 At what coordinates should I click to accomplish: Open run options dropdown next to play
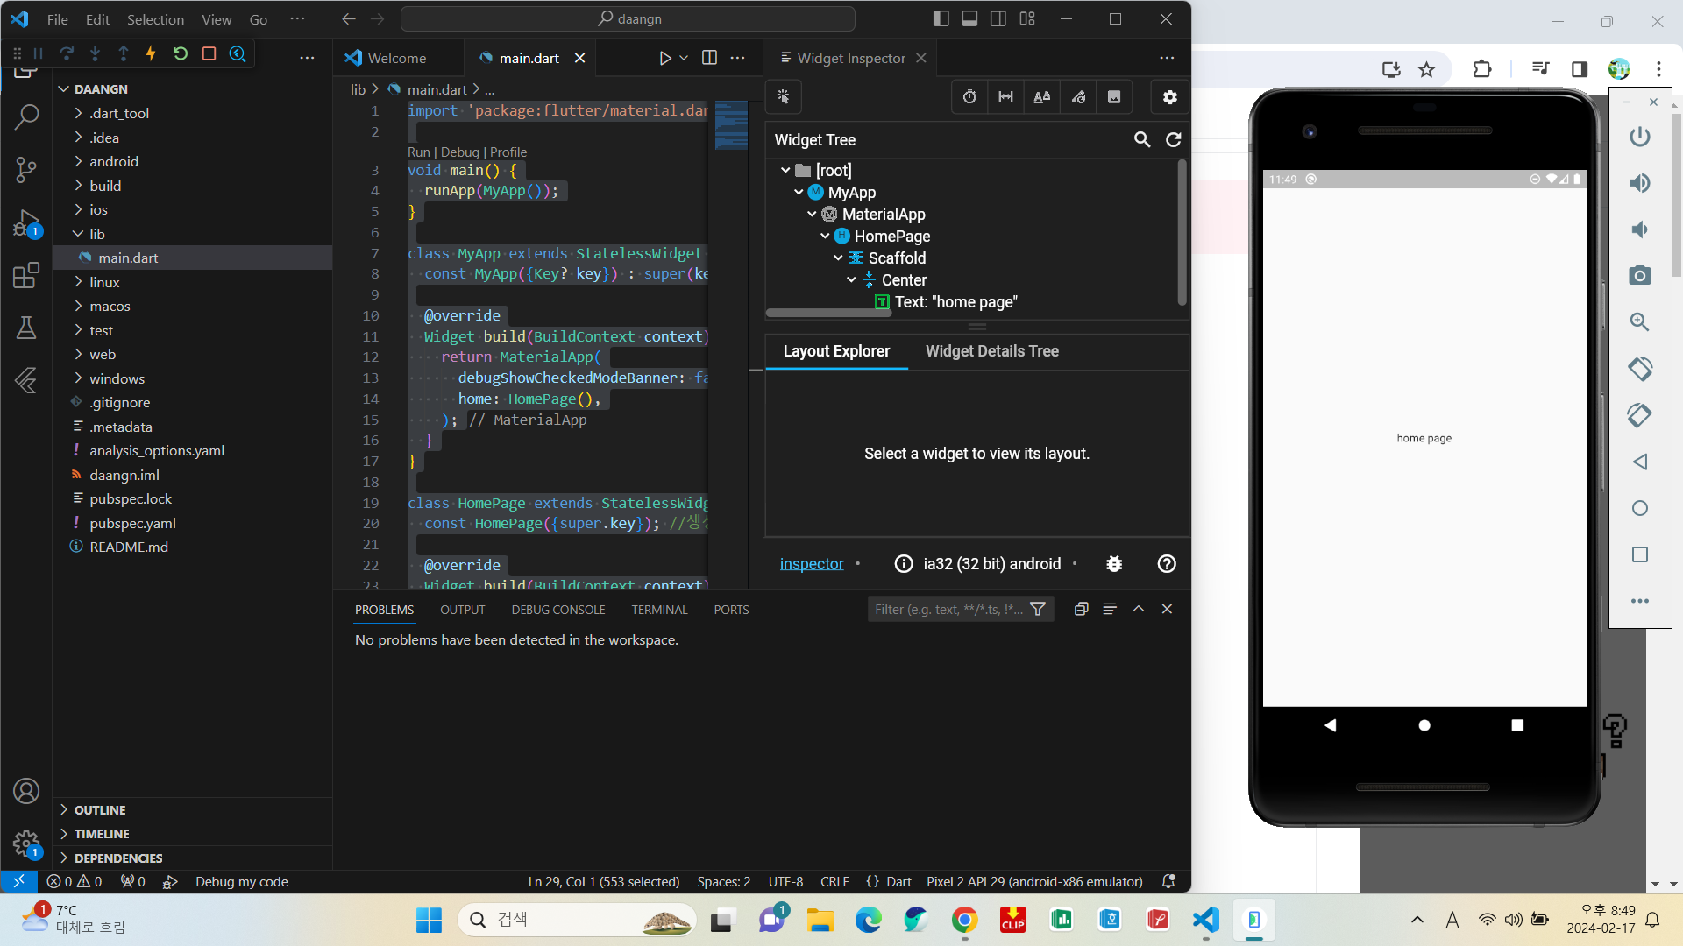684,58
